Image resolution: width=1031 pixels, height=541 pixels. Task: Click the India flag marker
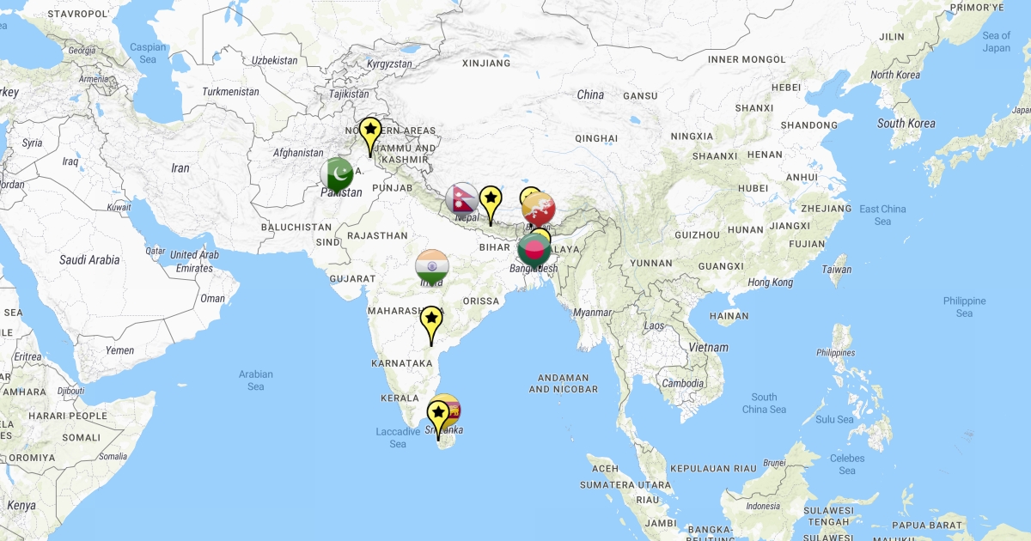[431, 267]
